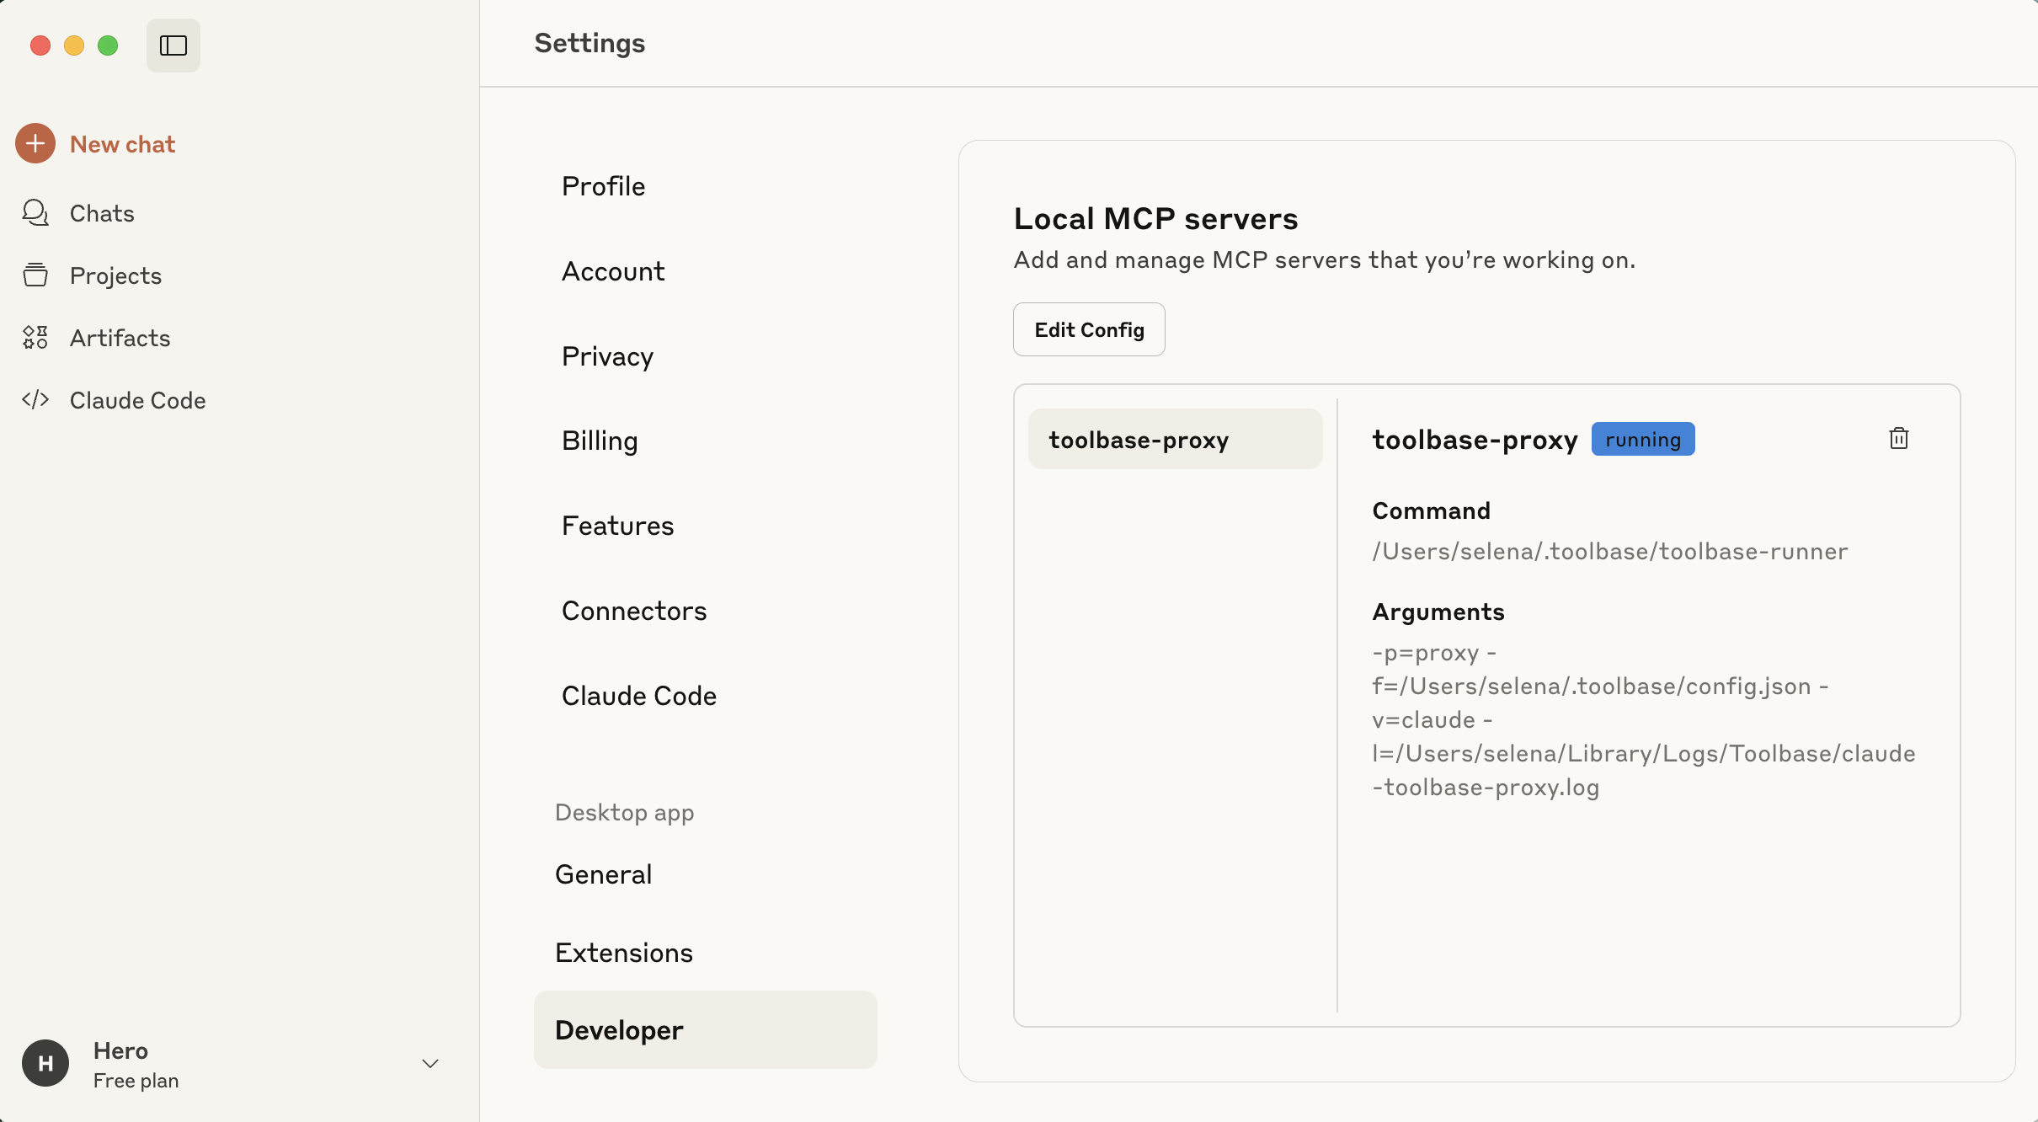
Task: Click the New chat label
Action: click(x=122, y=144)
